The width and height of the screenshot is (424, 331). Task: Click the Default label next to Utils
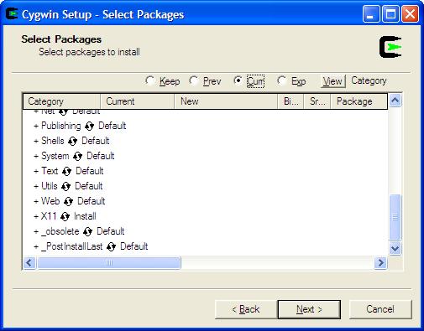pyautogui.click(x=89, y=186)
